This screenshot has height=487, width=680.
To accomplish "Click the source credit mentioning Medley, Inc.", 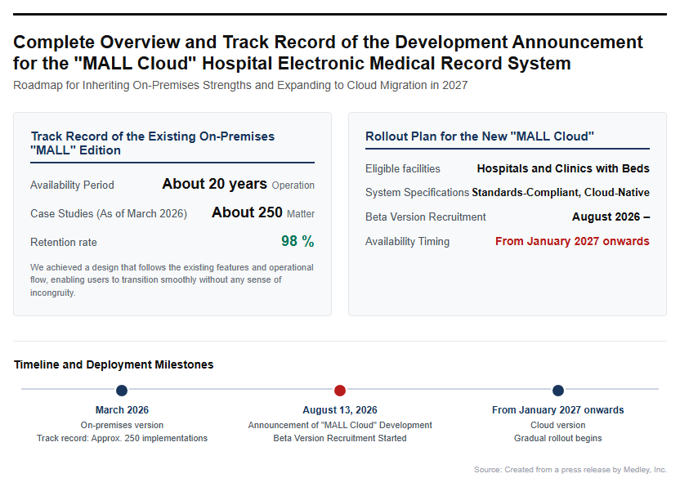I will pyautogui.click(x=570, y=470).
